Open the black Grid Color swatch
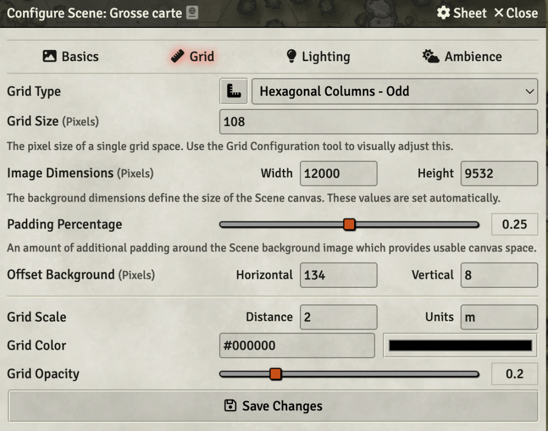 tap(460, 345)
